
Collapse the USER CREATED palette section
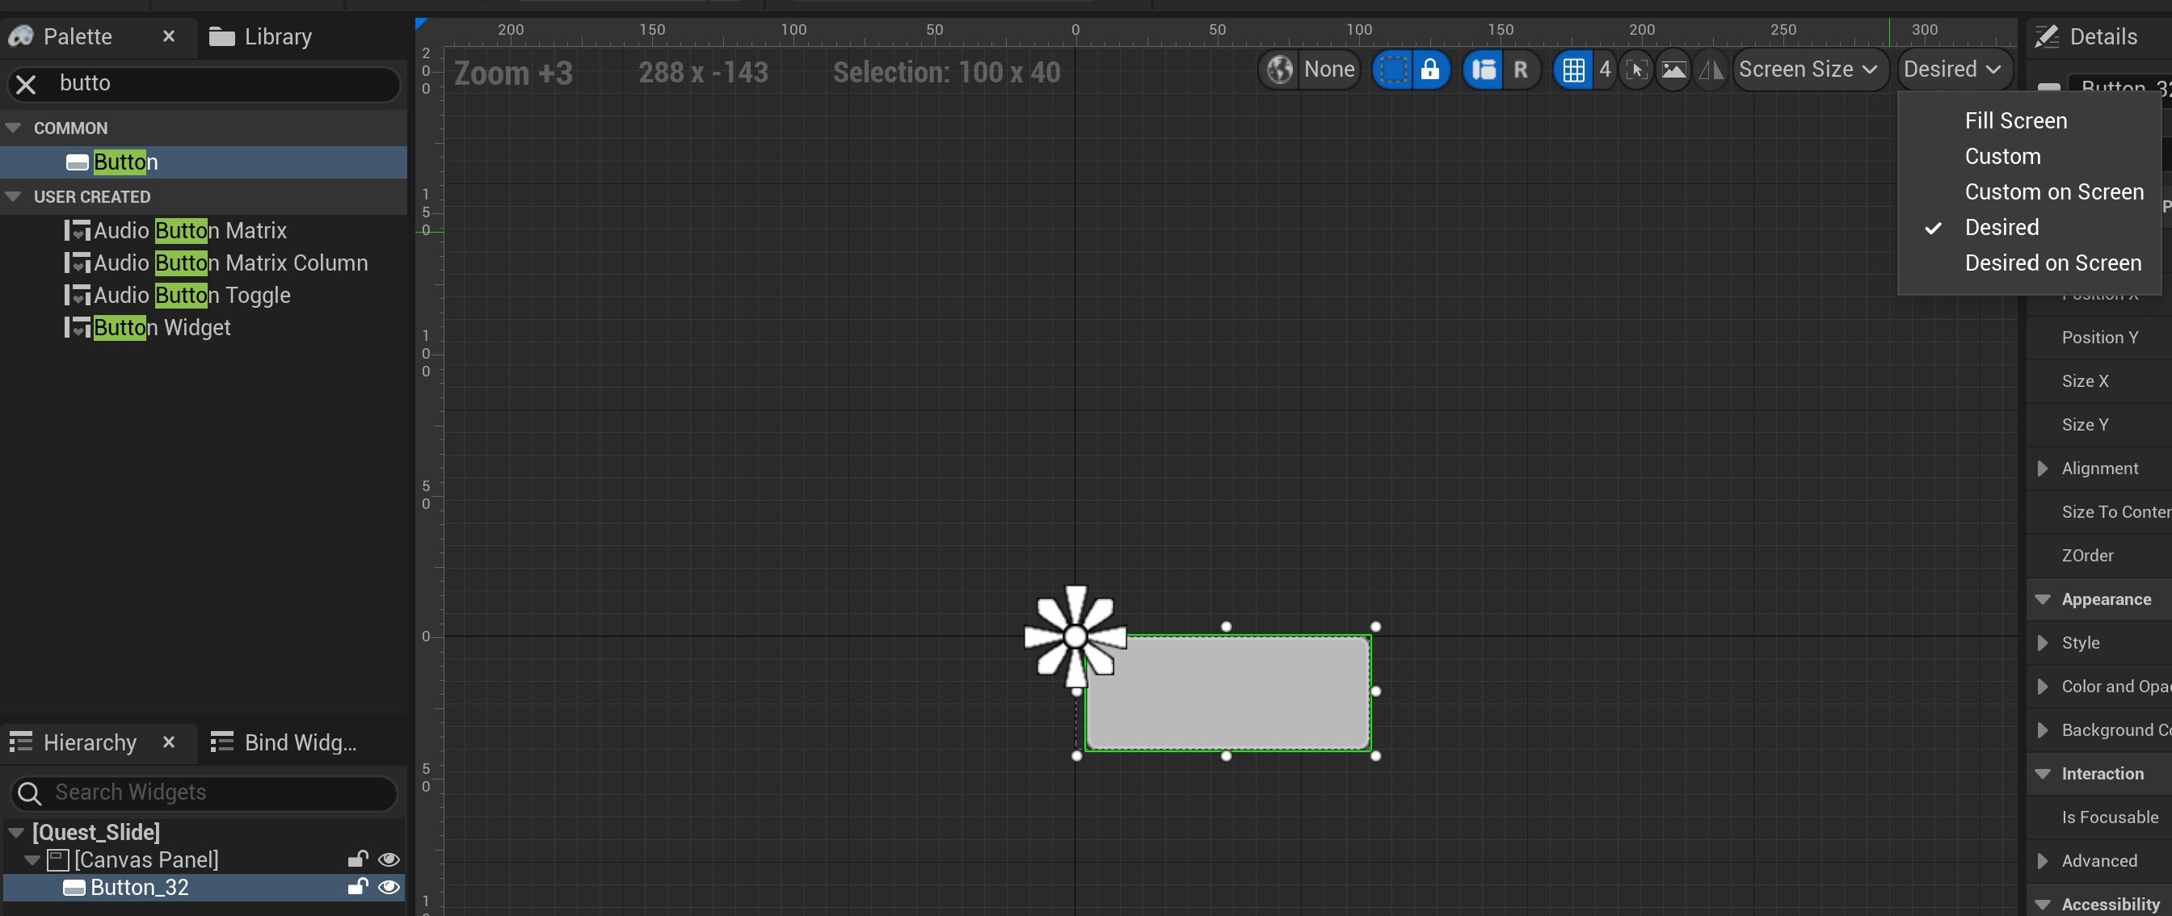tap(14, 196)
